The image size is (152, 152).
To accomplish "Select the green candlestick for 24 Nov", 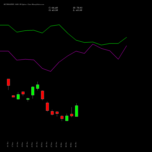I will [38, 87].
